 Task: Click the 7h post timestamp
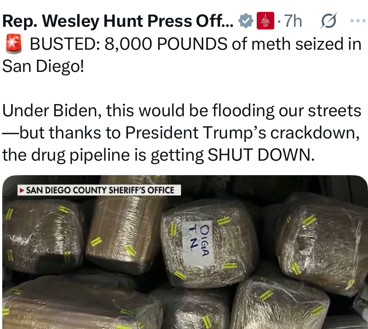pos(293,21)
